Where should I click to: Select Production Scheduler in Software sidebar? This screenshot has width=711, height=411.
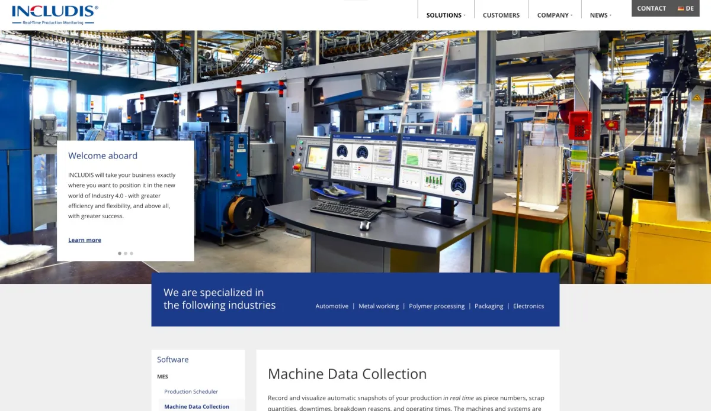tap(191, 391)
